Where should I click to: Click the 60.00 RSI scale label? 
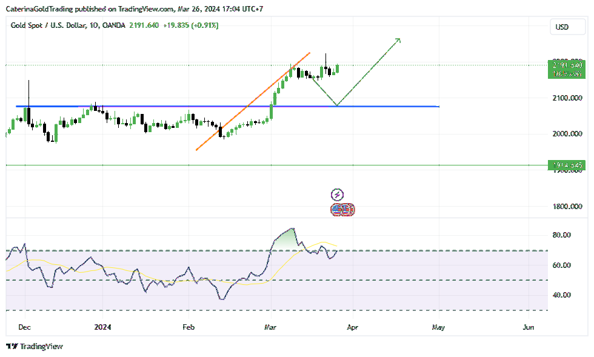pyautogui.click(x=562, y=265)
